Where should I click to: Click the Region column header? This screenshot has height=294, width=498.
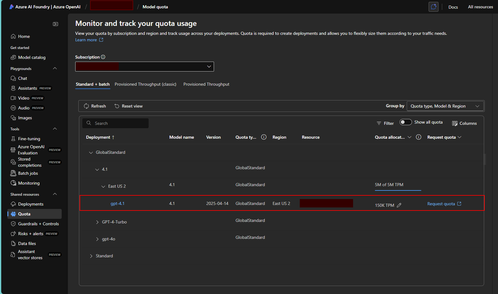279,137
